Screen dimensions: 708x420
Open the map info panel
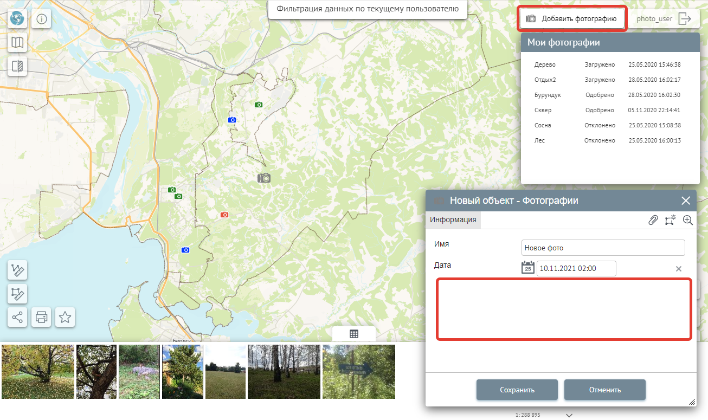[x=42, y=20]
